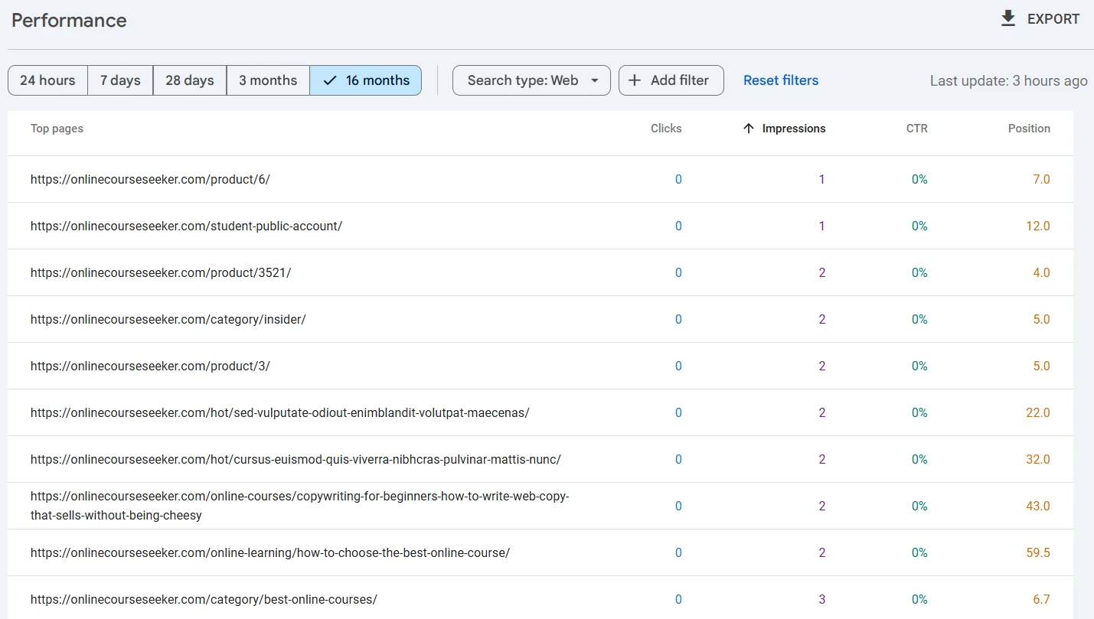Switch date range to 7 days

point(120,80)
